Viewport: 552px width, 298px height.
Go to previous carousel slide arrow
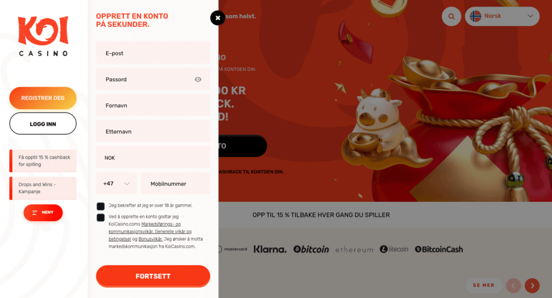pos(513,286)
